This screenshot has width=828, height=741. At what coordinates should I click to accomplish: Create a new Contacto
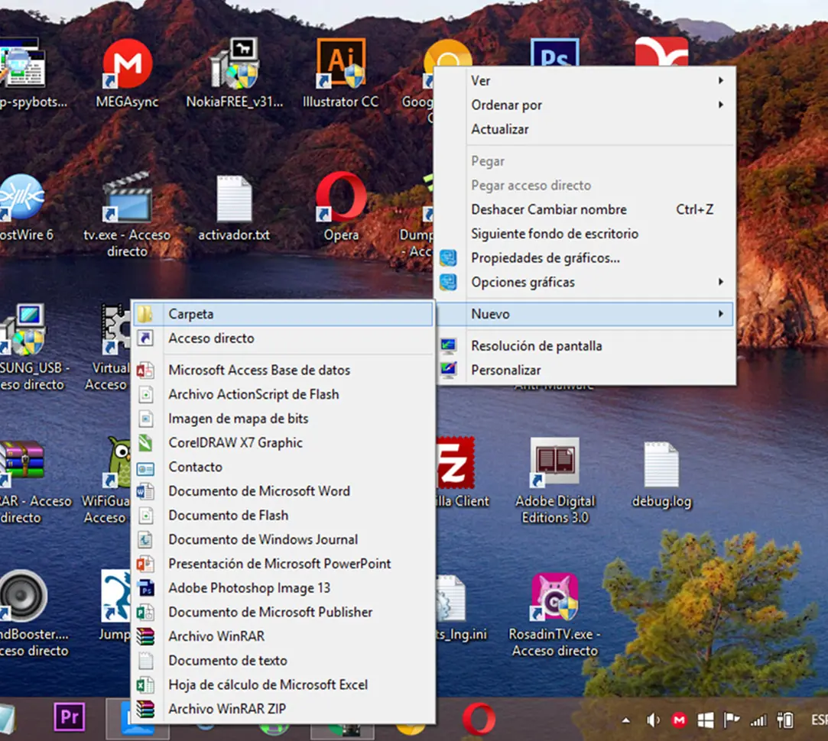(x=283, y=467)
